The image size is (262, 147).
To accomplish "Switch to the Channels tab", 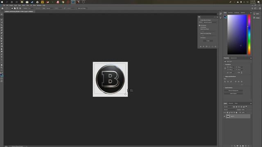I will [231, 103].
